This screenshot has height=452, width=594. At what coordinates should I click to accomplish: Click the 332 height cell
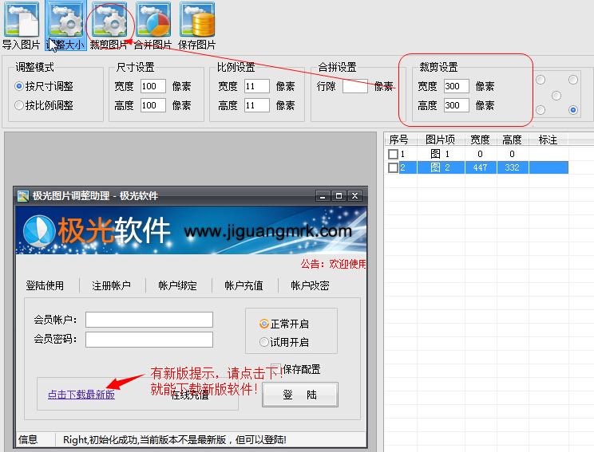[x=513, y=167]
